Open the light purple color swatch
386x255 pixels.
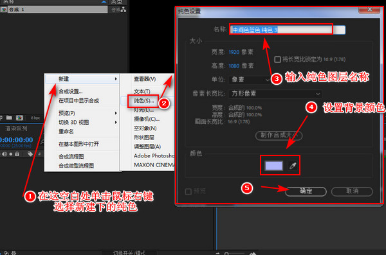click(274, 166)
